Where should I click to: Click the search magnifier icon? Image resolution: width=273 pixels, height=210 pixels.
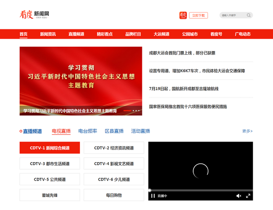tap(249, 15)
